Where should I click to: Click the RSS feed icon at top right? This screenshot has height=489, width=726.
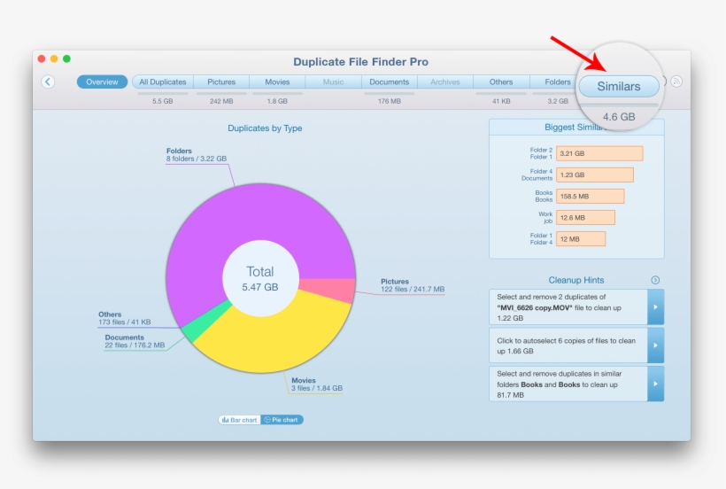click(676, 81)
